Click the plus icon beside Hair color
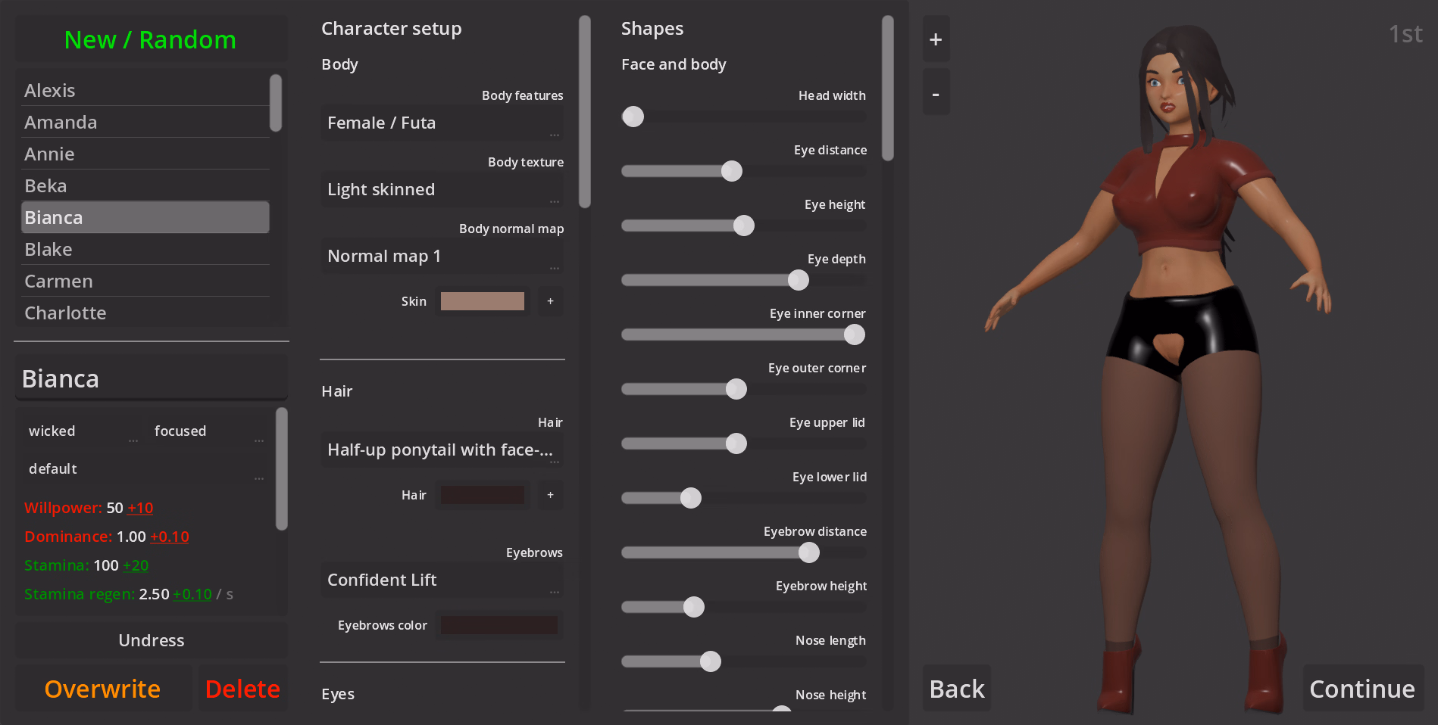Screen dimensions: 1438x725 point(550,495)
